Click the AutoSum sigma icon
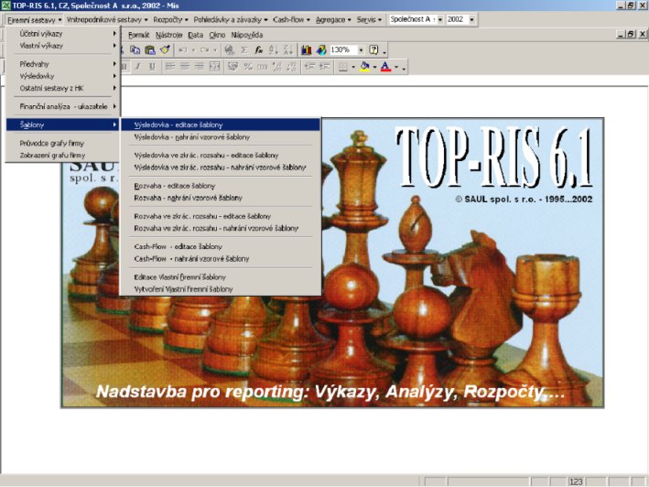The width and height of the screenshot is (649, 487). 244,50
